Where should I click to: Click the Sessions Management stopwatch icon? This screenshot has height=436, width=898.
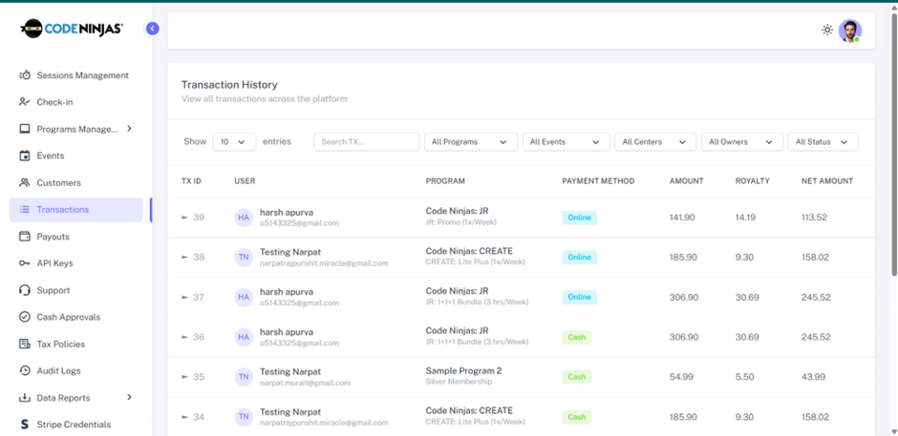(x=25, y=75)
